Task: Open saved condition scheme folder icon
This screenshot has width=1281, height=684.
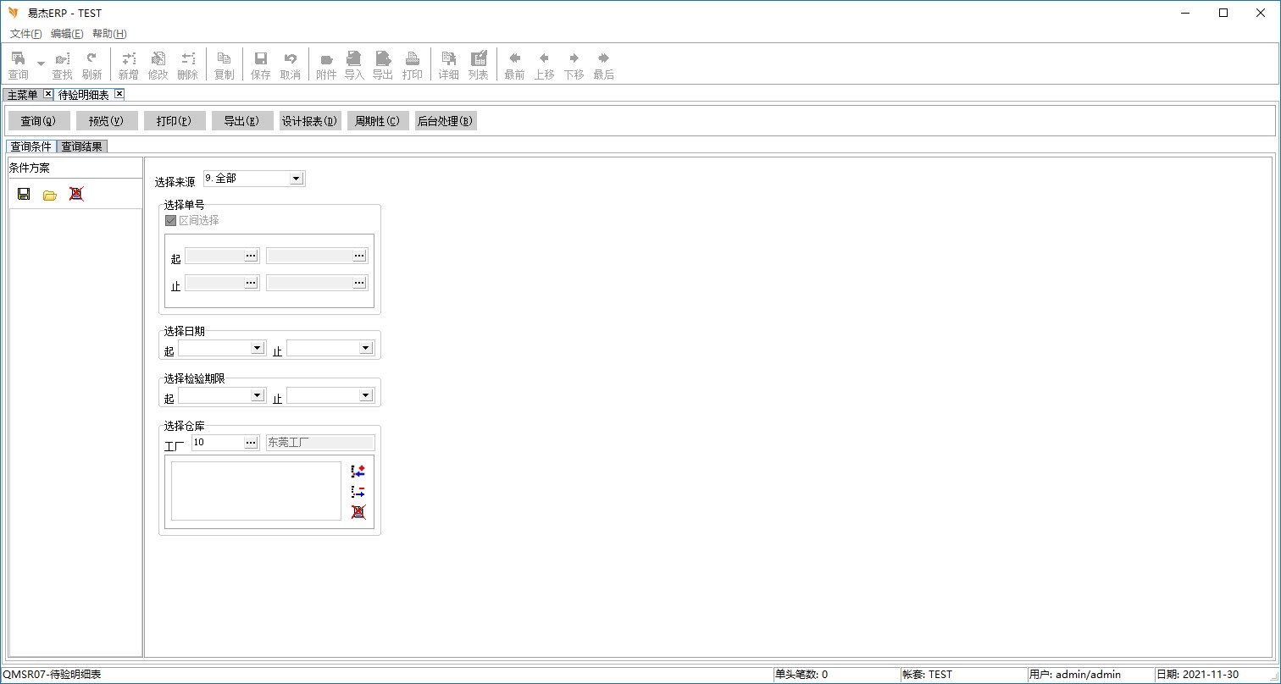Action: coord(50,195)
